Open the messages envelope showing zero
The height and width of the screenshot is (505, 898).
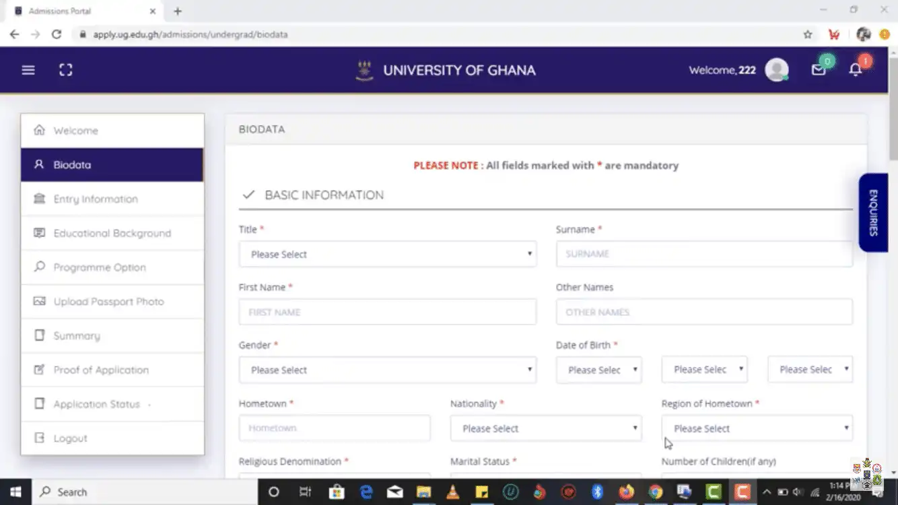(819, 69)
